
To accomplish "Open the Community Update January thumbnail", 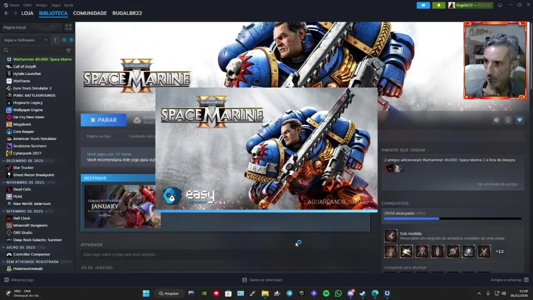I will [122, 206].
